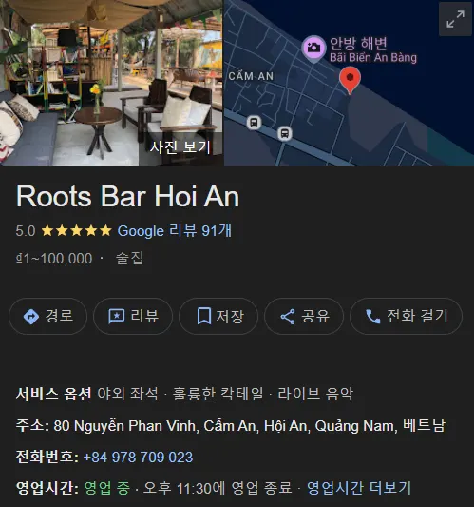Open the Google 리뷰 91개 reviews link
The image size is (474, 507).
pyautogui.click(x=175, y=231)
